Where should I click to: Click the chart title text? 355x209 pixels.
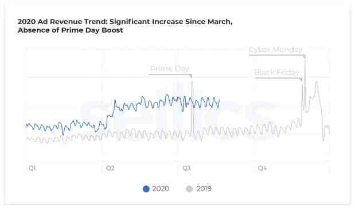click(x=125, y=26)
